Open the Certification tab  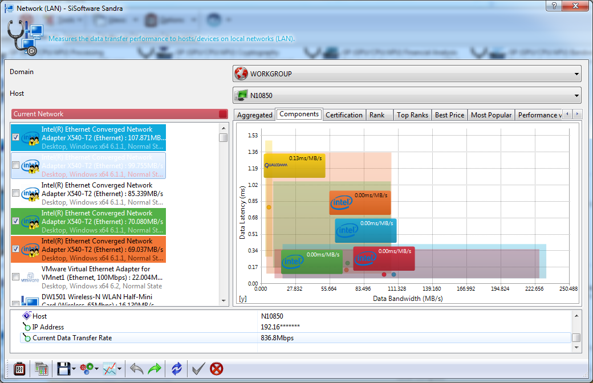click(344, 115)
